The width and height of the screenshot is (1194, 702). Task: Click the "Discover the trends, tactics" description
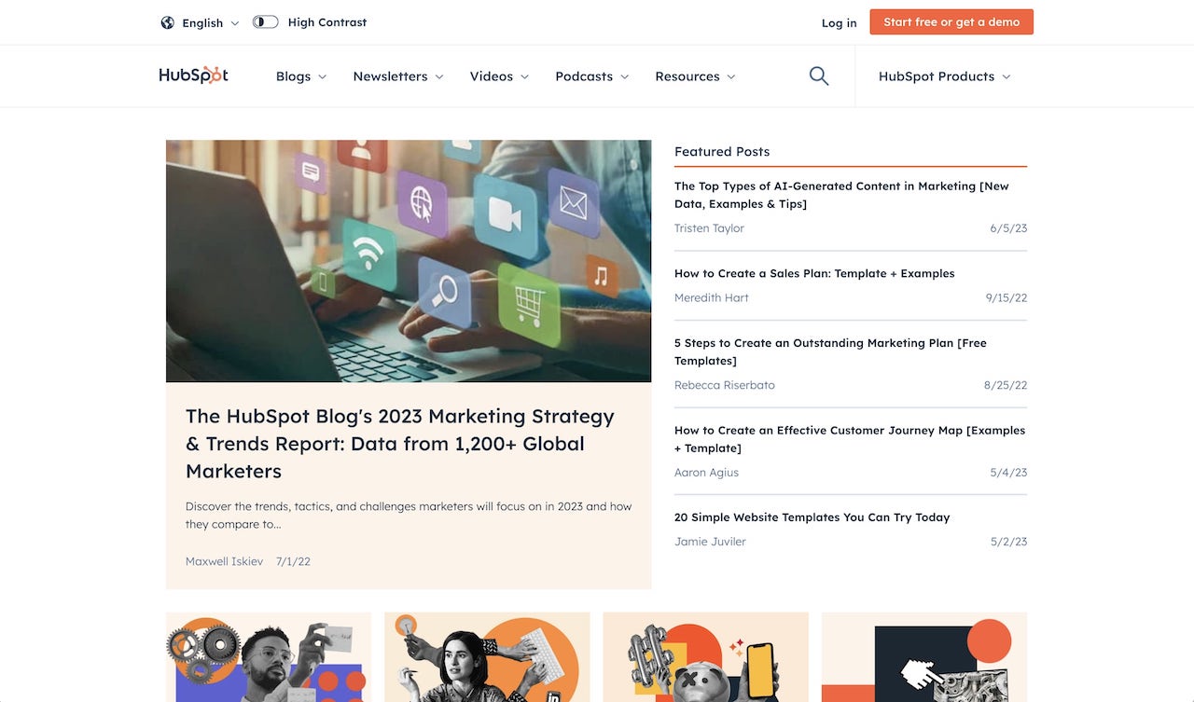pos(409,516)
